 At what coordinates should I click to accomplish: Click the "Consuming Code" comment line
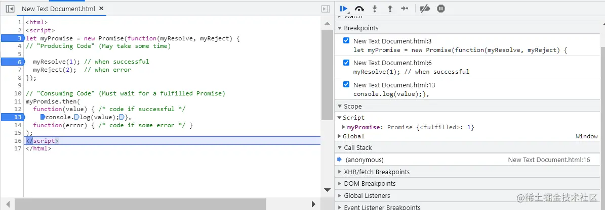(x=126, y=93)
